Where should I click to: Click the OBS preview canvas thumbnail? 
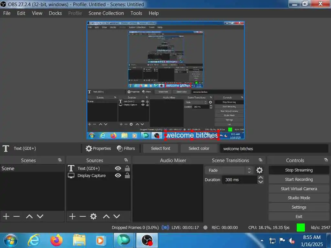click(x=166, y=80)
